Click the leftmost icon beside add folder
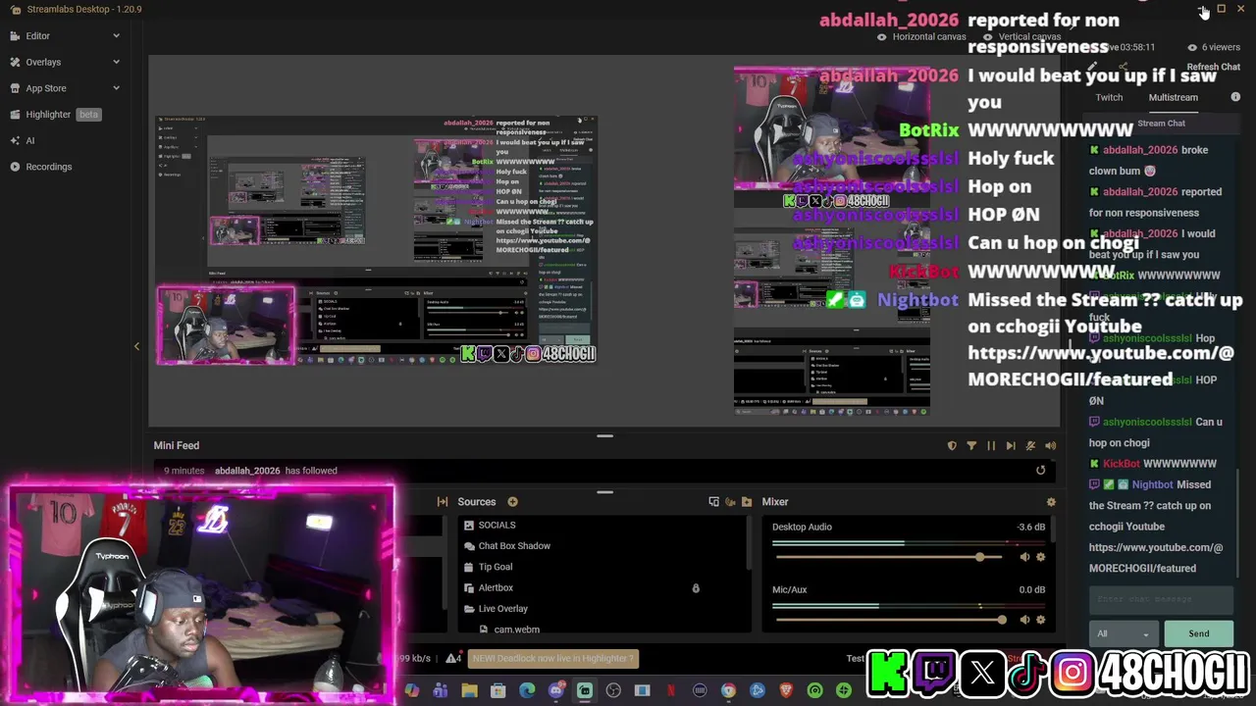 coord(713,502)
